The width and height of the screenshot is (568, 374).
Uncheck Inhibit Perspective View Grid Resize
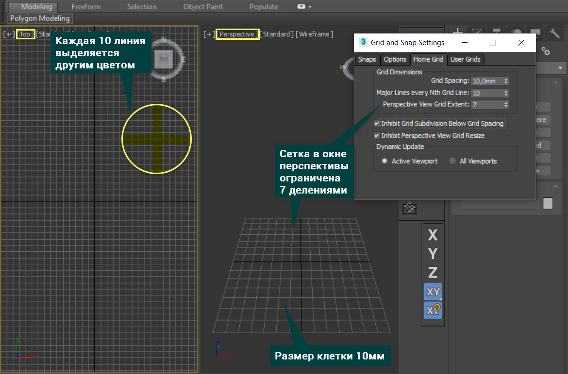pyautogui.click(x=377, y=136)
